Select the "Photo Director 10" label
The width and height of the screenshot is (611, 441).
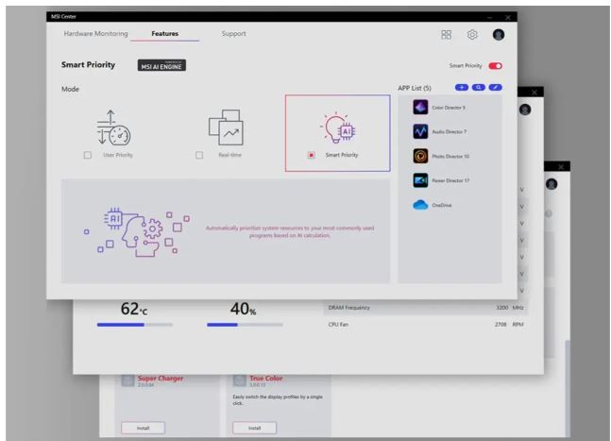[x=450, y=156]
